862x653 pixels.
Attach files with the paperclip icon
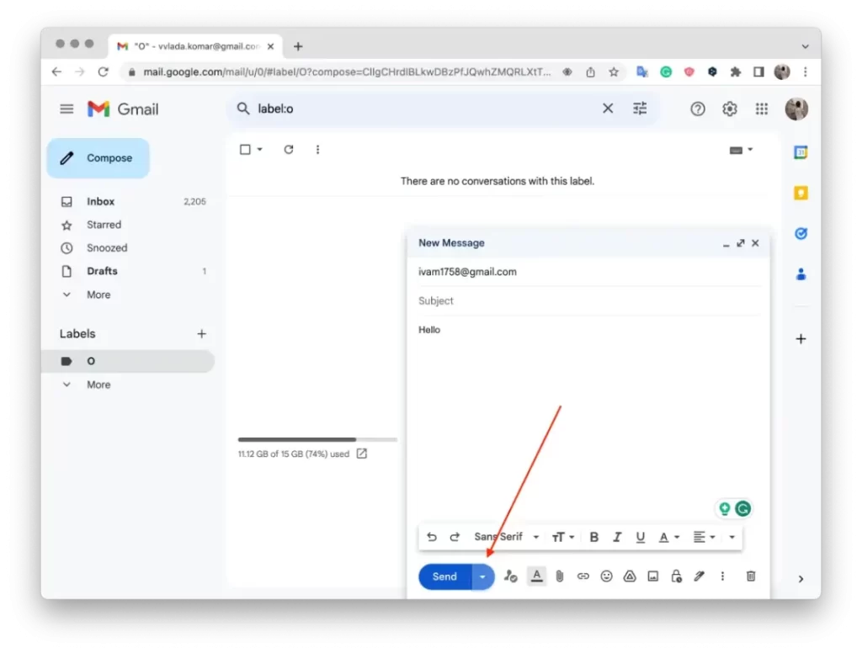click(560, 576)
